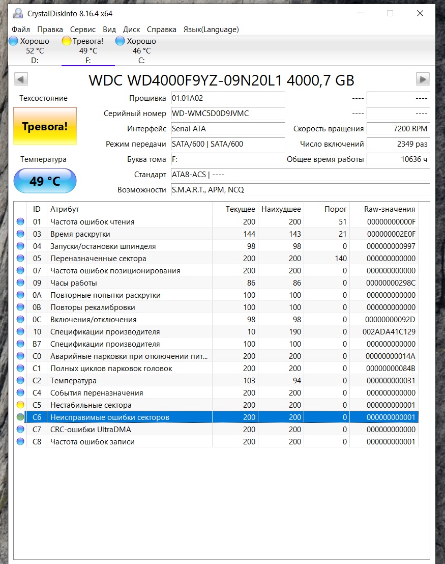Click status dot of selected C6 row

pos(20,417)
